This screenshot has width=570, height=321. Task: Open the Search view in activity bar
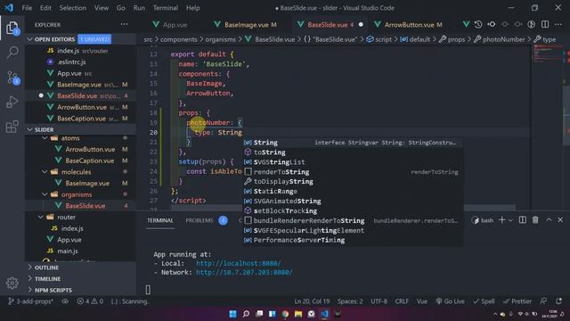(x=12, y=53)
